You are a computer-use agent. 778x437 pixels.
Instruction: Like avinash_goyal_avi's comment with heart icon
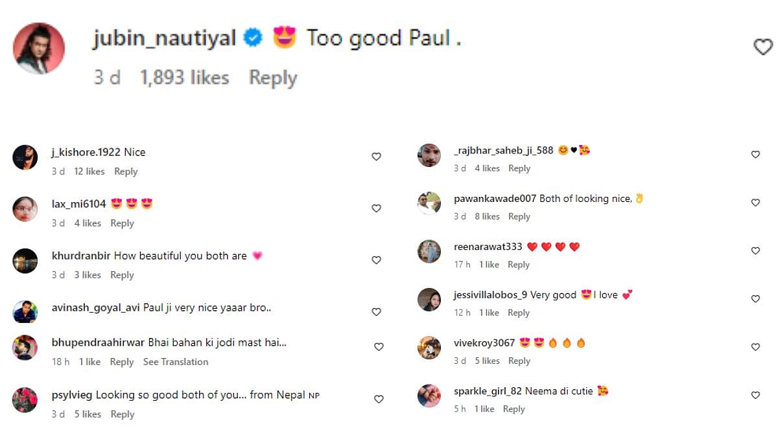click(376, 312)
